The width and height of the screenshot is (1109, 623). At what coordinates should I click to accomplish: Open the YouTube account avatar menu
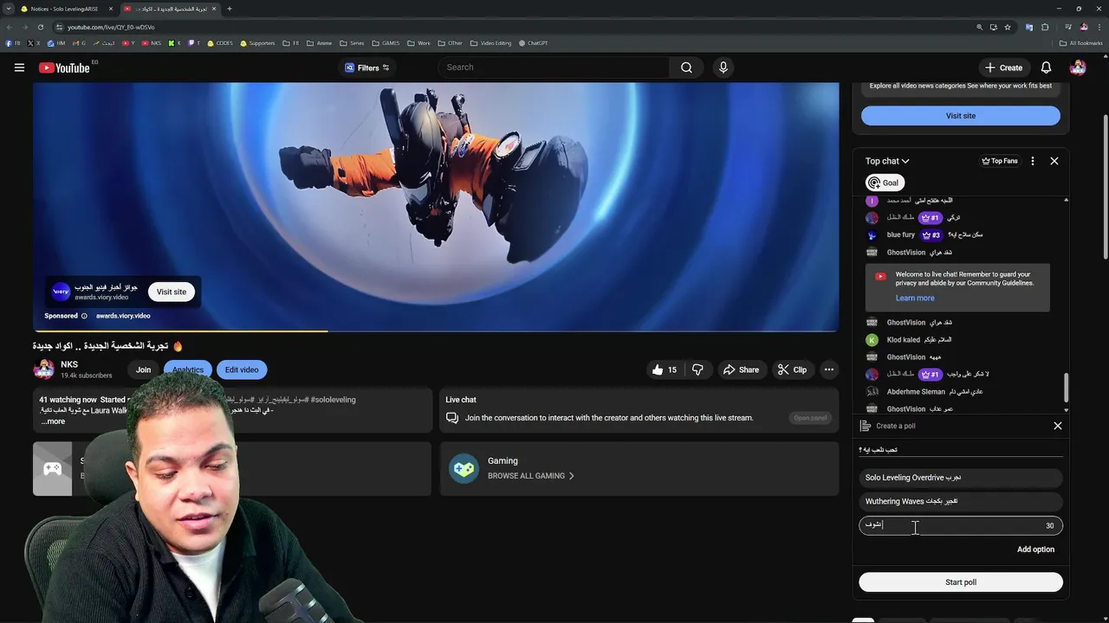(x=1078, y=67)
